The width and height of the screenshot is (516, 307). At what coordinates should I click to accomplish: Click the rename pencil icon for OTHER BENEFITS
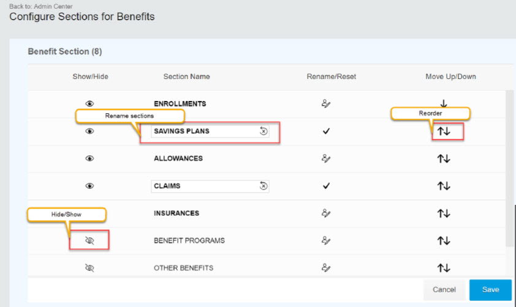click(x=326, y=268)
